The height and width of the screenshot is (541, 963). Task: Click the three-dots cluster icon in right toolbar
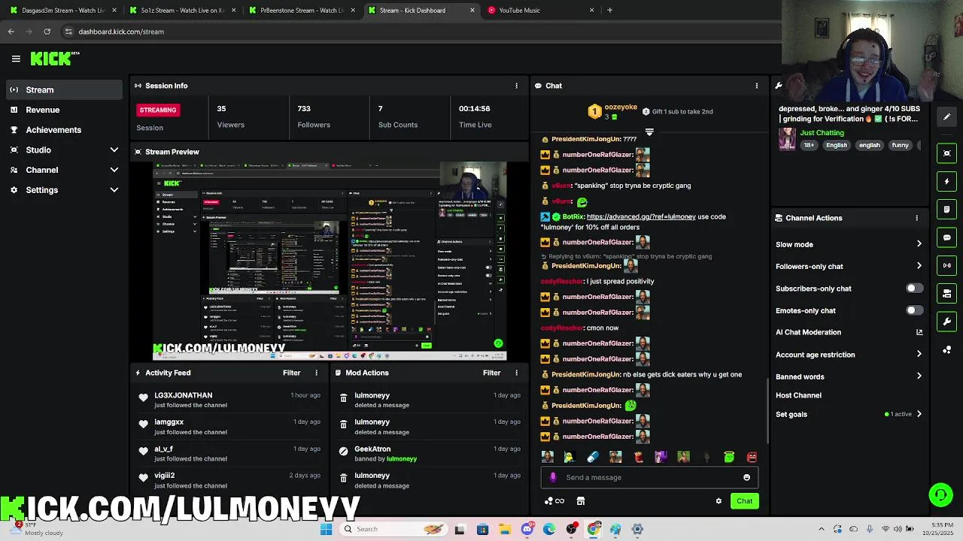tap(946, 349)
